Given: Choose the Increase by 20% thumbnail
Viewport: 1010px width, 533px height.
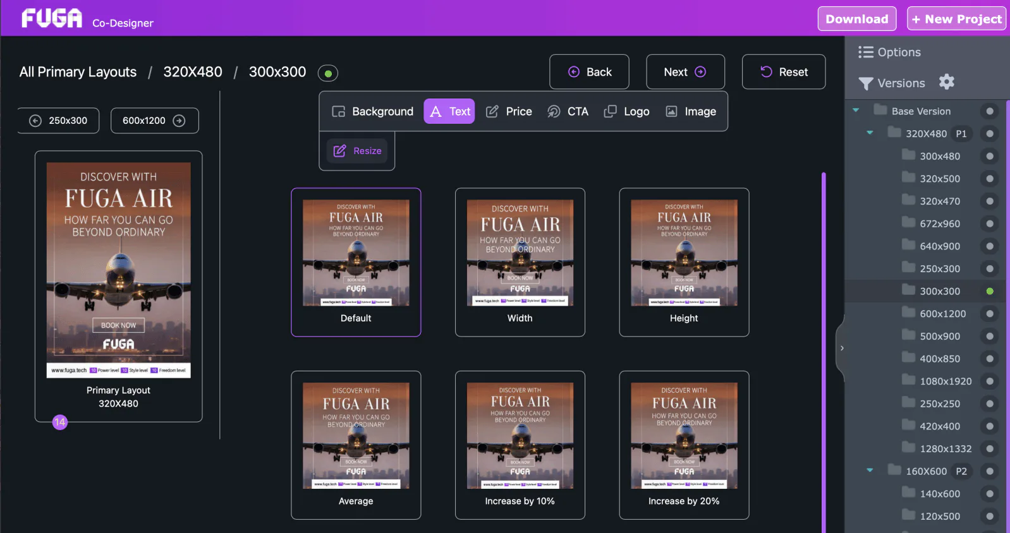Looking at the screenshot, I should pos(684,445).
